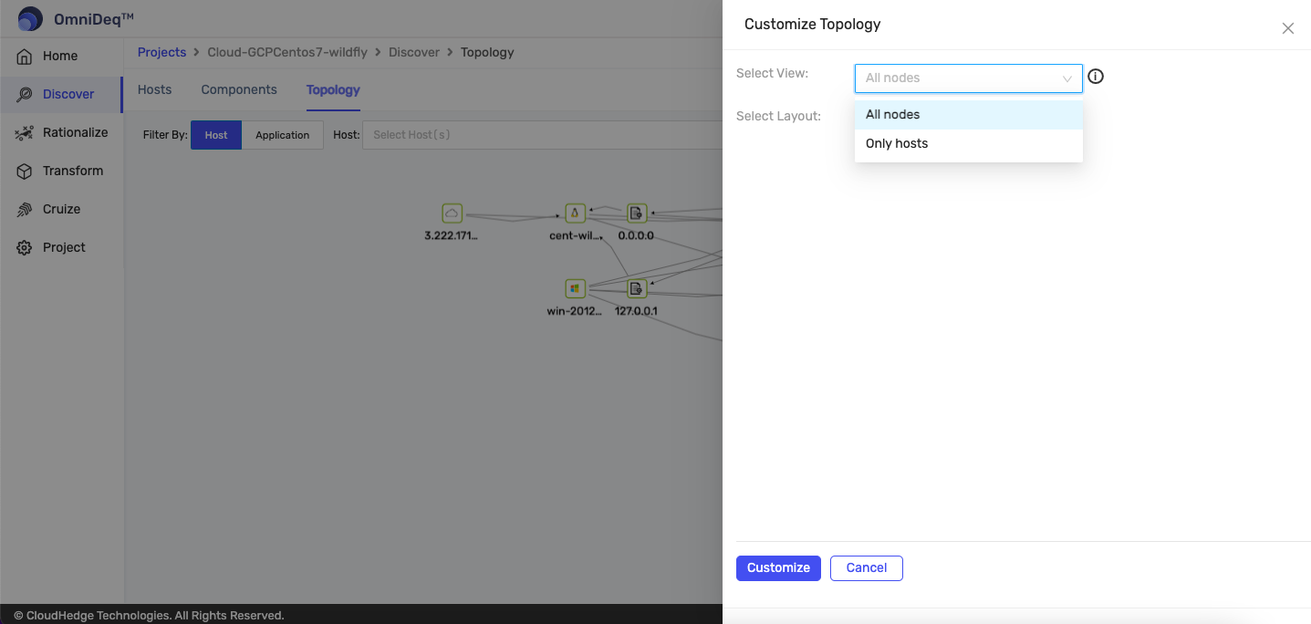
Task: Open the Transform section in sidebar
Action: (x=72, y=171)
